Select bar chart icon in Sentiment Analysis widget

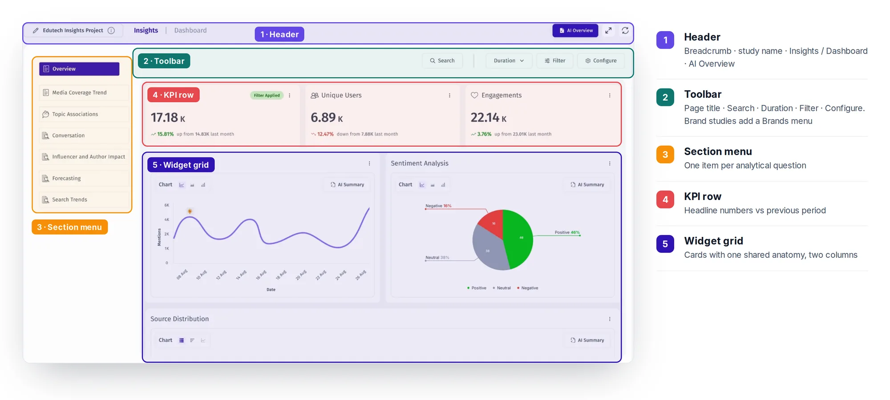443,185
